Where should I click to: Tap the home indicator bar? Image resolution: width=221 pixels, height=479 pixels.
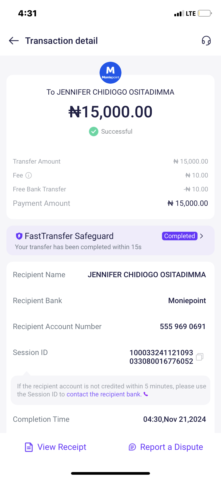tap(111, 473)
